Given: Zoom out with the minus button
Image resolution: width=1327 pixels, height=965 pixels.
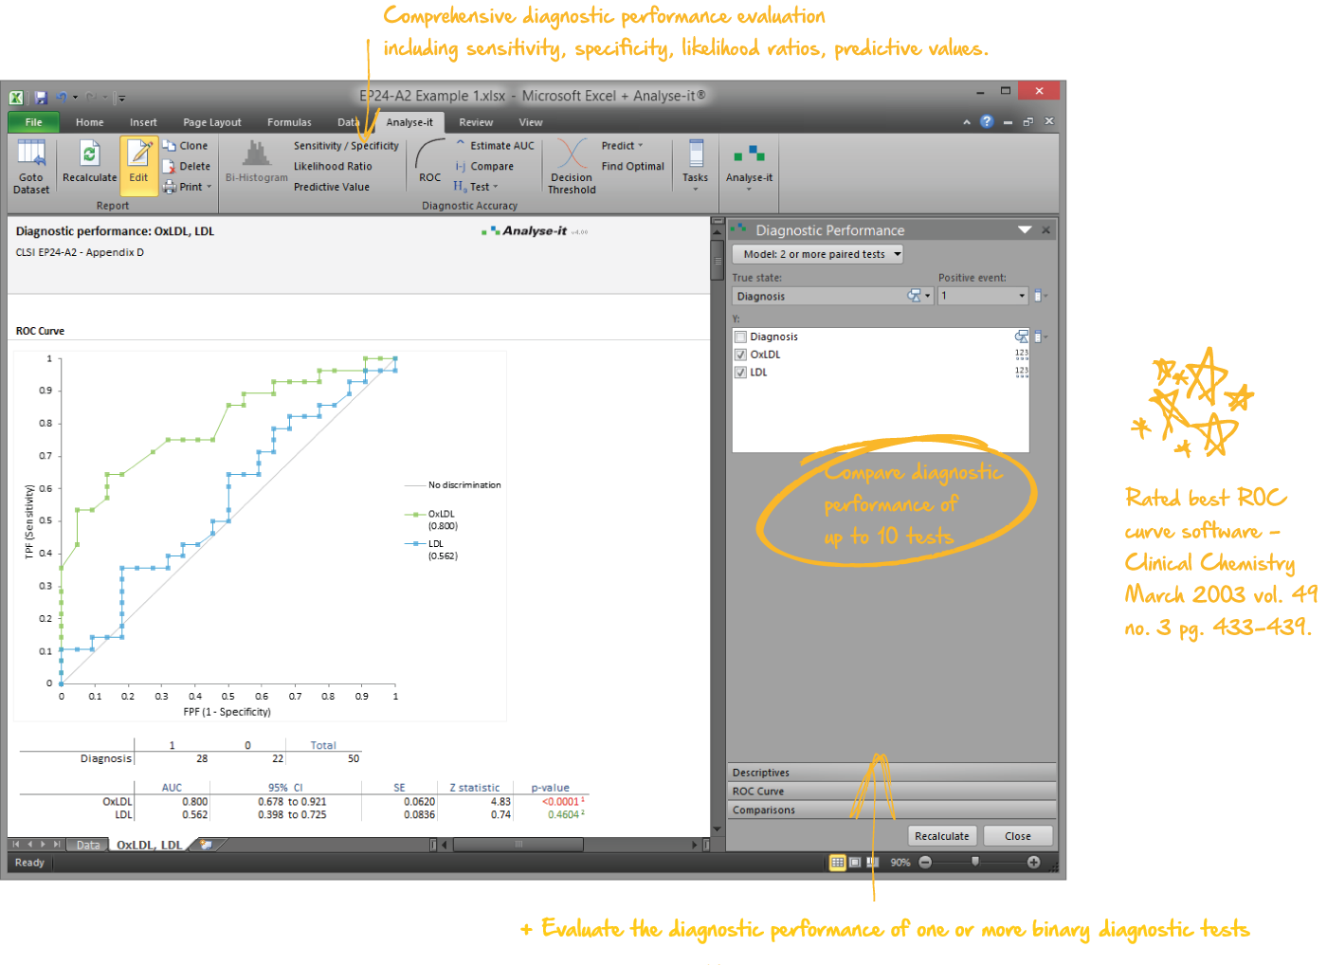Looking at the screenshot, I should (925, 863).
